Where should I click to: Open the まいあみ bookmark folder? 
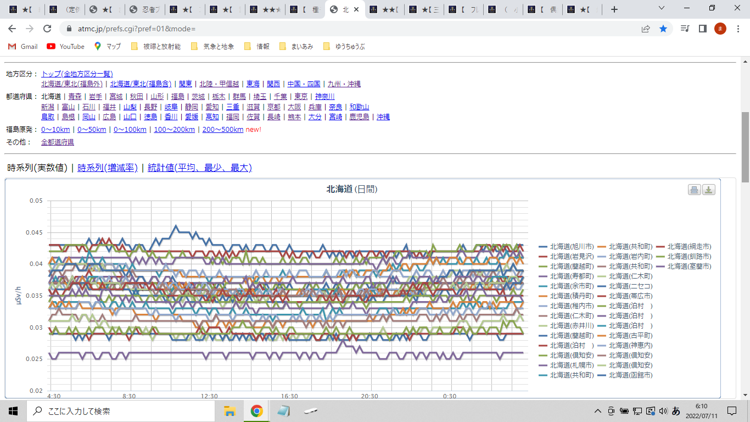(296, 47)
